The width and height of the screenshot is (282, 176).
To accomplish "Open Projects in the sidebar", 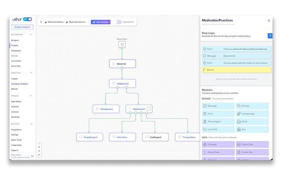I will (14, 45).
